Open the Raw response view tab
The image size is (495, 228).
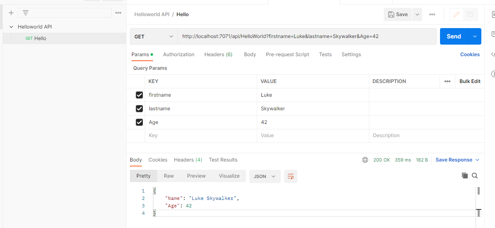point(169,176)
